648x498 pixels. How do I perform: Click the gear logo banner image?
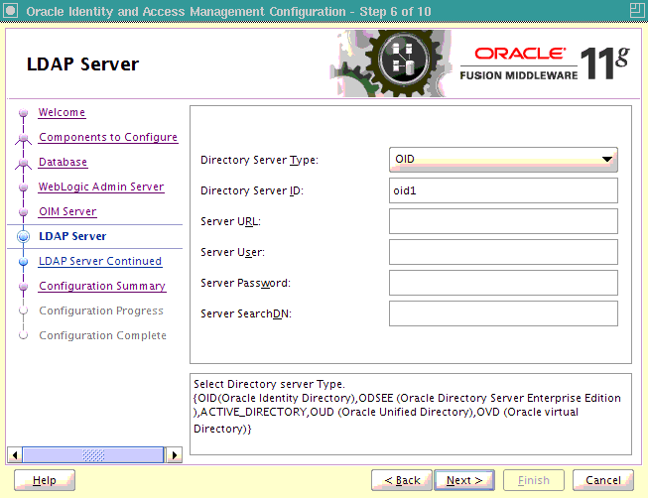[x=391, y=63]
